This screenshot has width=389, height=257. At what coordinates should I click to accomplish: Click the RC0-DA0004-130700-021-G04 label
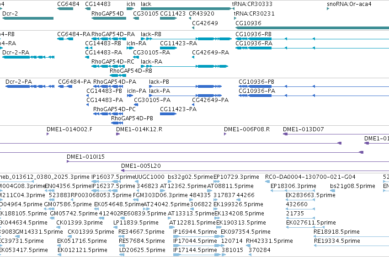pos(310,177)
